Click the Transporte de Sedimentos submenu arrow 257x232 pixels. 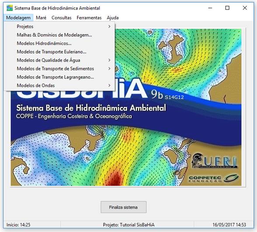click(x=109, y=68)
